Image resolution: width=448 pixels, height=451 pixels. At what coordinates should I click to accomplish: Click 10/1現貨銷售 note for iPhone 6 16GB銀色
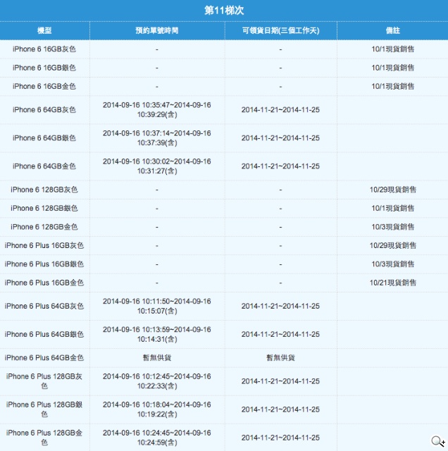(393, 68)
